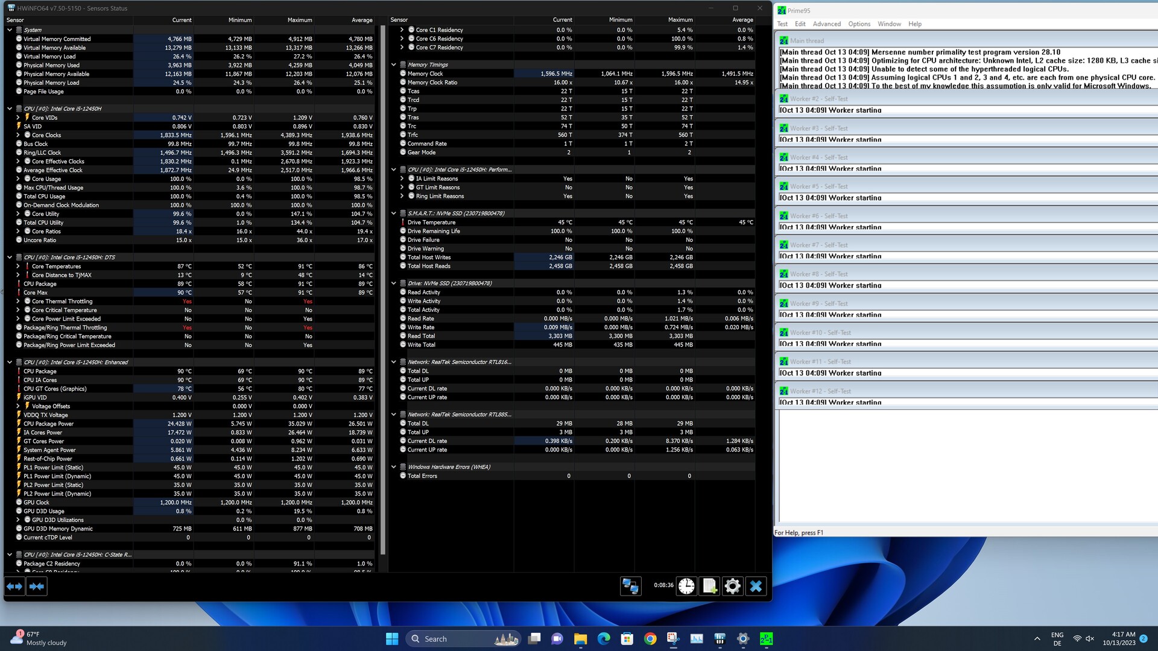Open the network remote monitoring icon
1158x651 pixels.
pos(630,586)
